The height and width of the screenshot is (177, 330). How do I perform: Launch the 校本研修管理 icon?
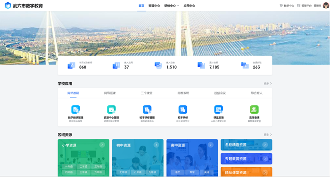point(147,109)
